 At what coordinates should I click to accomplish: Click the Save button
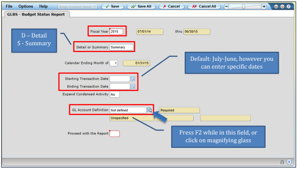pyautogui.click(x=112, y=6)
